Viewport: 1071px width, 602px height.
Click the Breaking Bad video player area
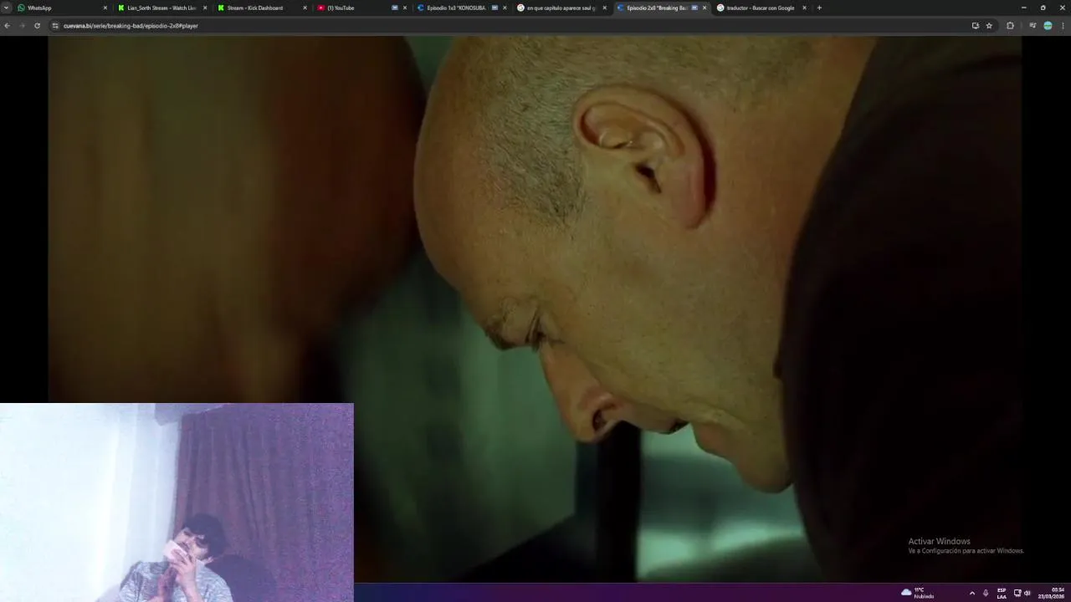(x=535, y=309)
